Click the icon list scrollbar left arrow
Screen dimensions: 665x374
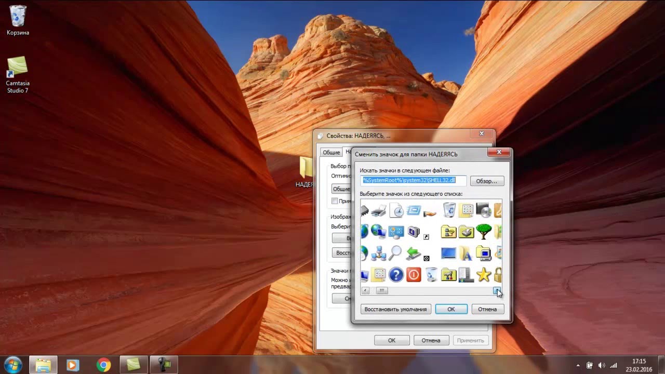tap(365, 290)
